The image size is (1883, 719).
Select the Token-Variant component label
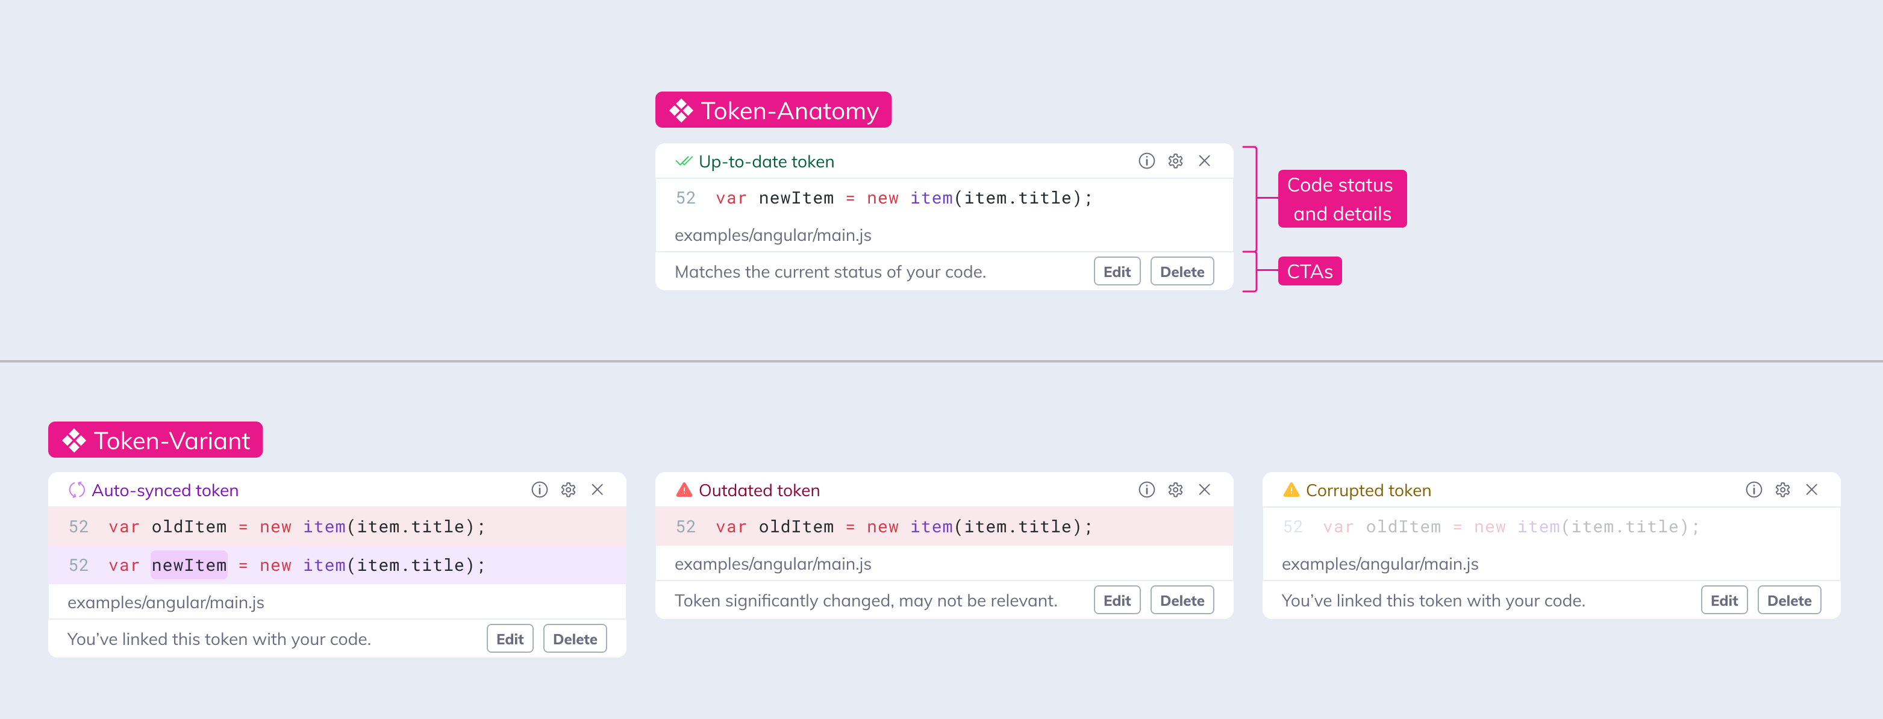point(155,440)
